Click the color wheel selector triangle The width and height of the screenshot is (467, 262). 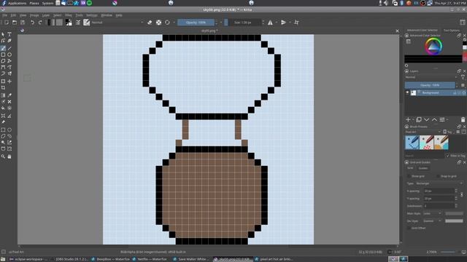pyautogui.click(x=433, y=46)
